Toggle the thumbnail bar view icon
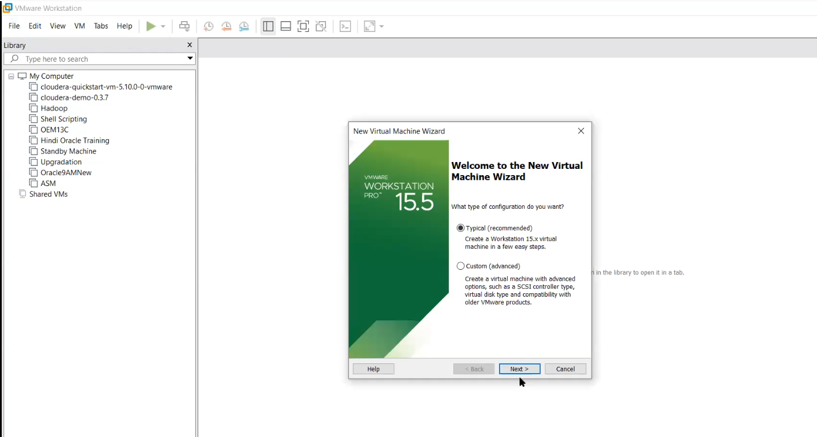The width and height of the screenshot is (817, 437). coord(286,26)
